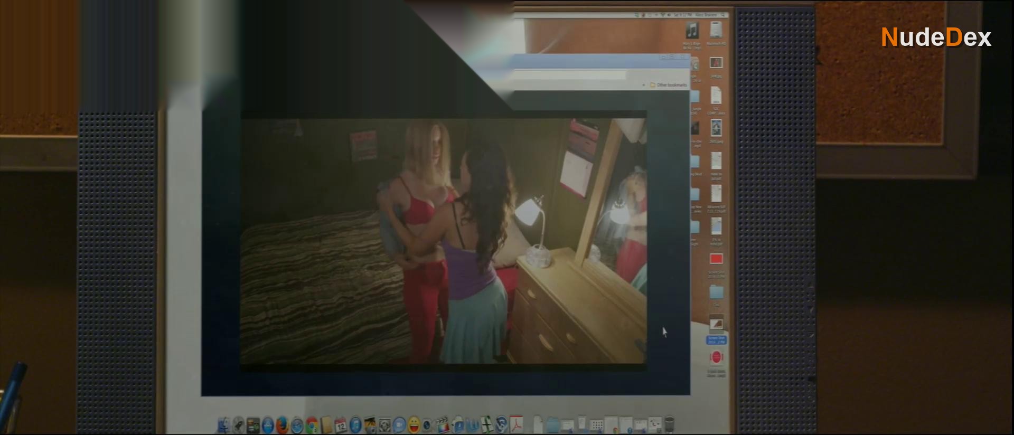Open Adobe Acrobat in the dock
Screen dimensions: 1014x435
pos(516,425)
